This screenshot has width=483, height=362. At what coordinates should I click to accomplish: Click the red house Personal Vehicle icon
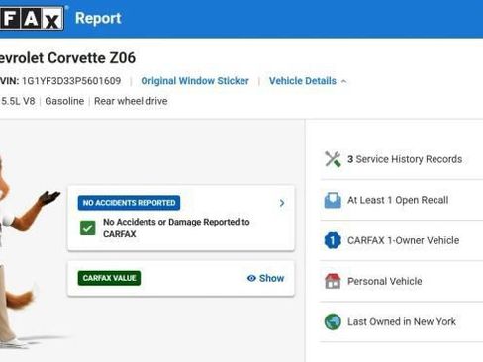(333, 281)
